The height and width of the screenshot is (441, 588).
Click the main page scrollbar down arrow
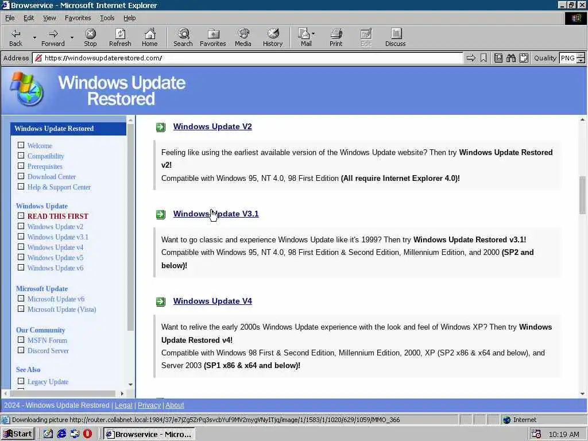pos(582,394)
